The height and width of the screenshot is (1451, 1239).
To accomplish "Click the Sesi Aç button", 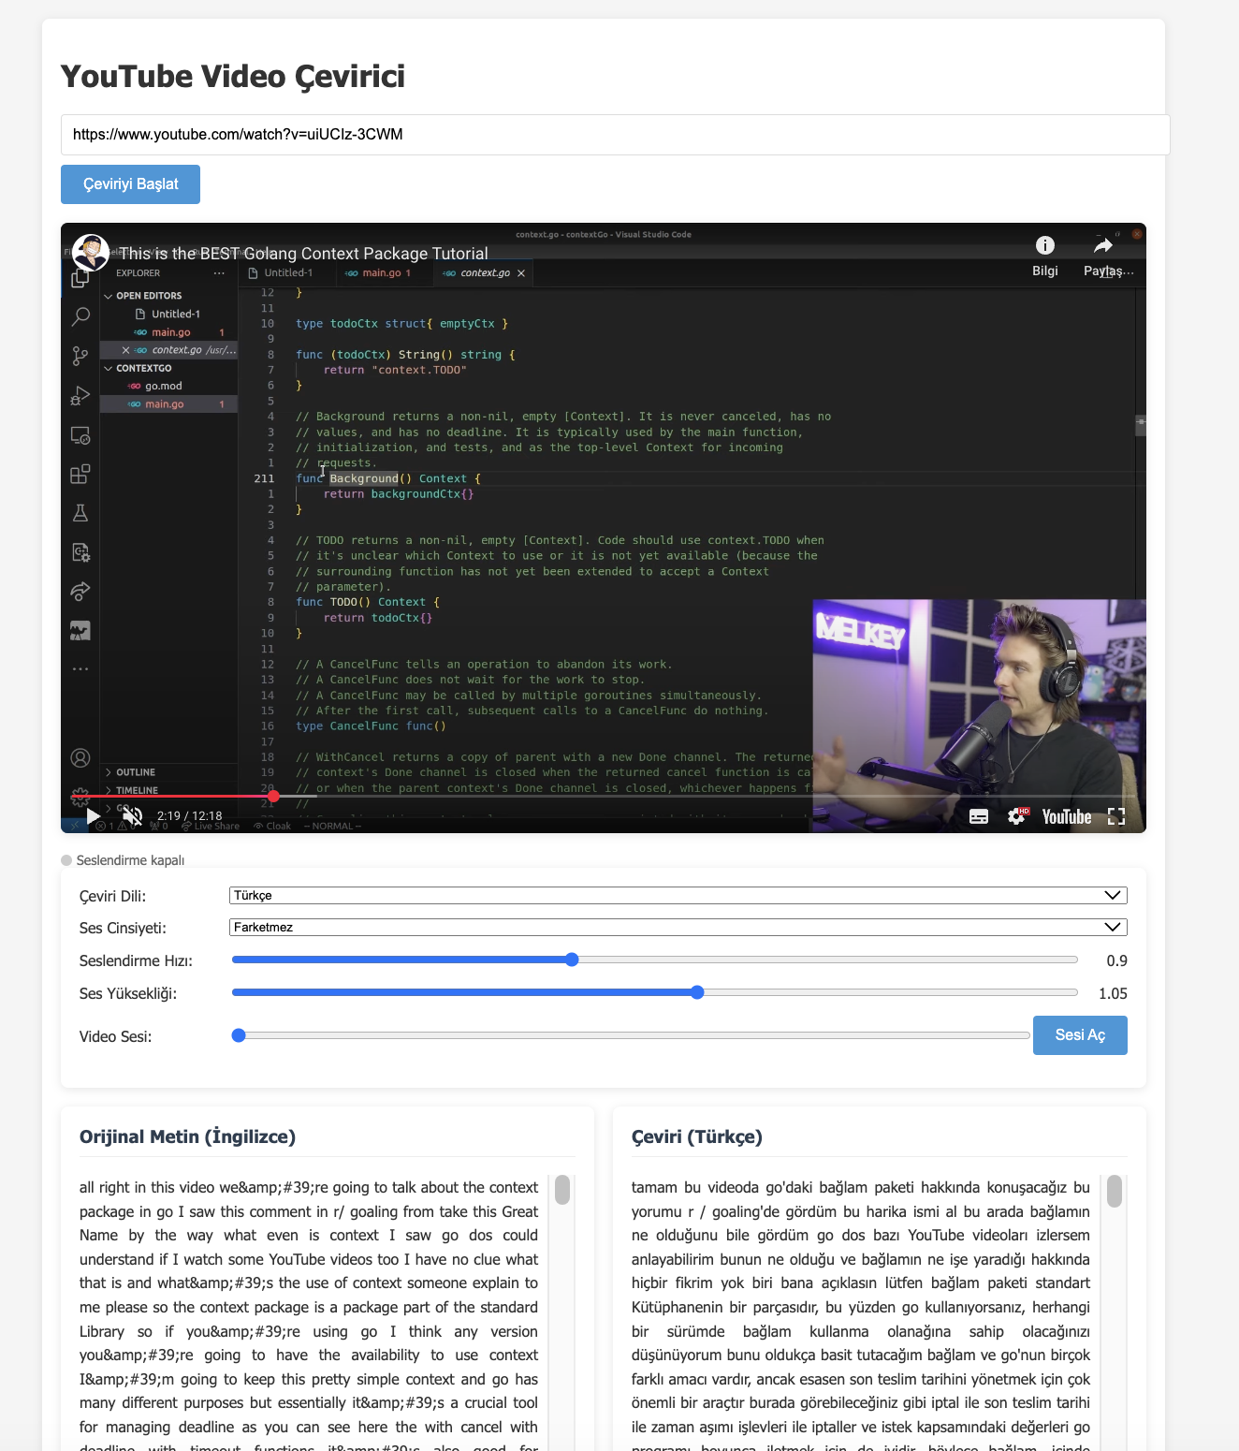I will (1080, 1035).
